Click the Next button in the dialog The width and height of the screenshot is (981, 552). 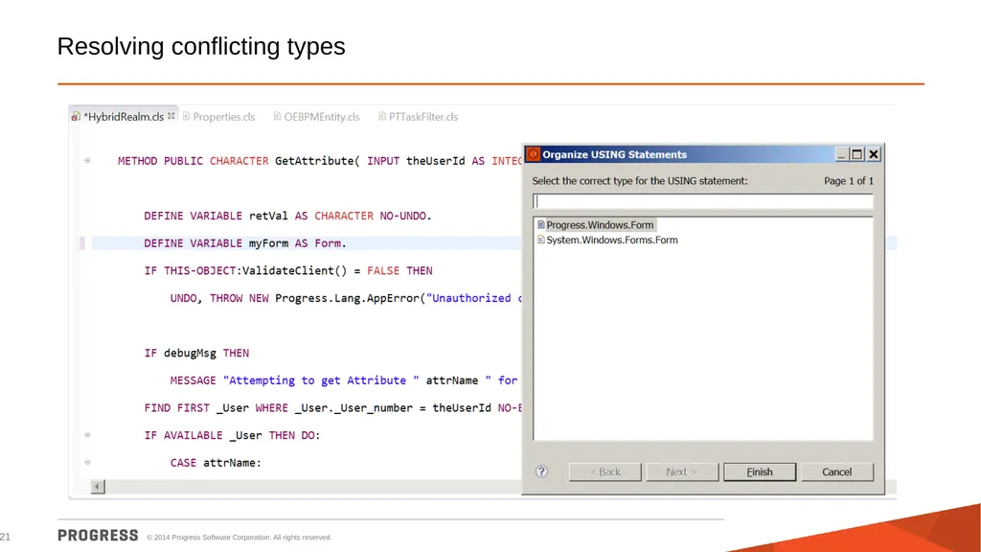(682, 471)
